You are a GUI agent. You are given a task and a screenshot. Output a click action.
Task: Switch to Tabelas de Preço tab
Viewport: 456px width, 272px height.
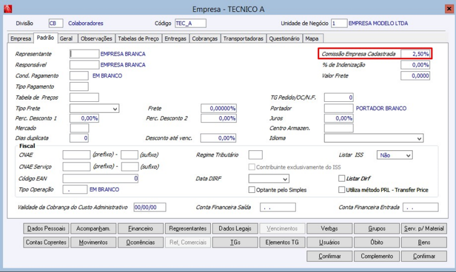coord(139,39)
